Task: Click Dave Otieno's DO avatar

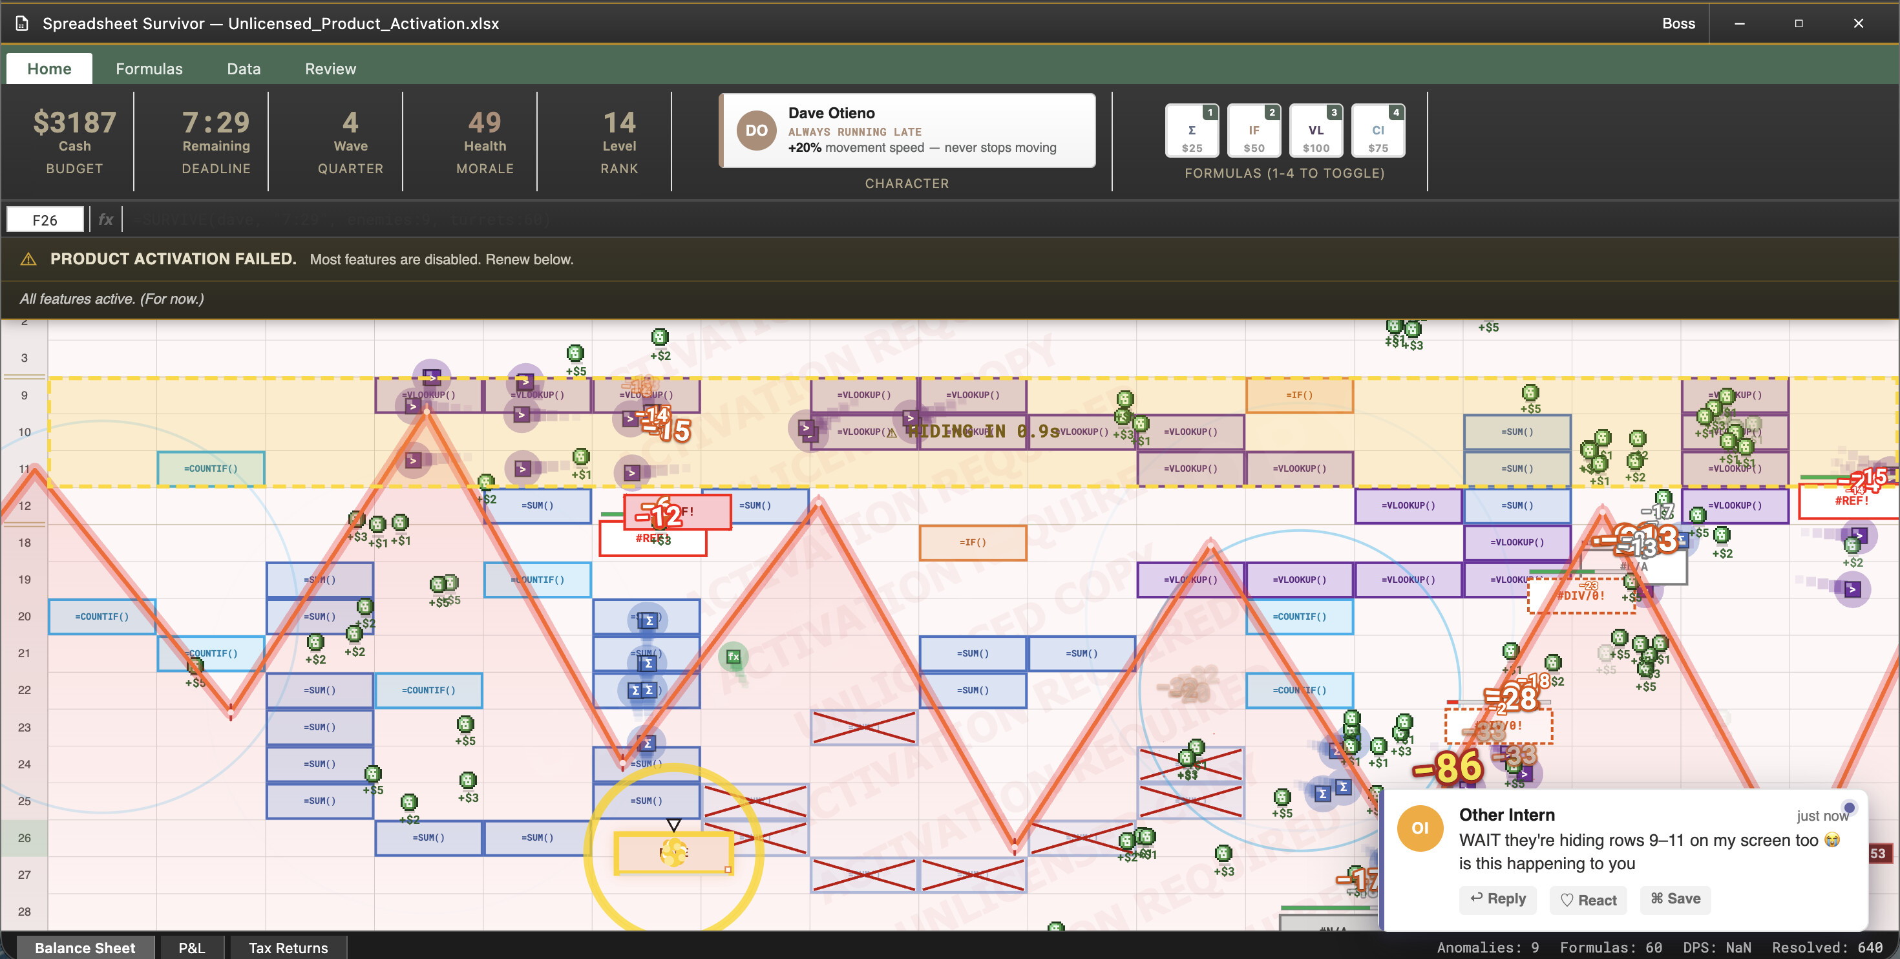Action: click(x=756, y=131)
